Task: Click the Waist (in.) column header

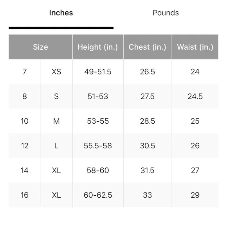Action: point(195,47)
